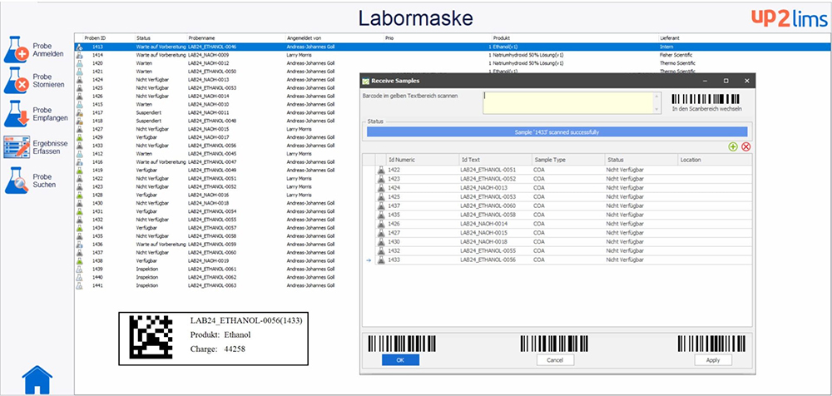Select dialog row LAB24_ETHANOL-0060
This screenshot has width=832, height=396.
point(557,205)
